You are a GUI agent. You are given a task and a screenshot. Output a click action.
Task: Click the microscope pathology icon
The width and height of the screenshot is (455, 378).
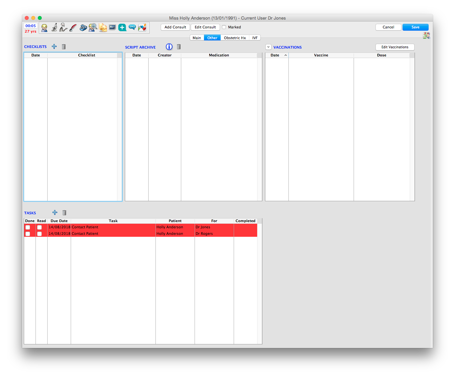(54, 27)
